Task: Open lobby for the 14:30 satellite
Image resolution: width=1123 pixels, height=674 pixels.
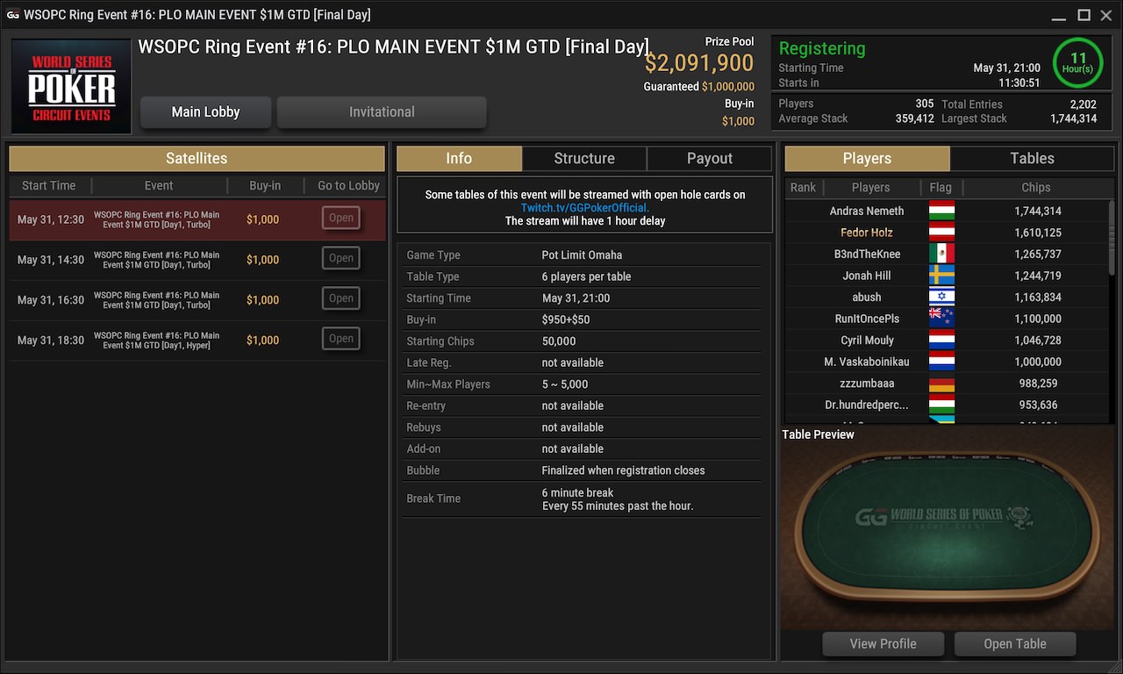Action: tap(341, 259)
